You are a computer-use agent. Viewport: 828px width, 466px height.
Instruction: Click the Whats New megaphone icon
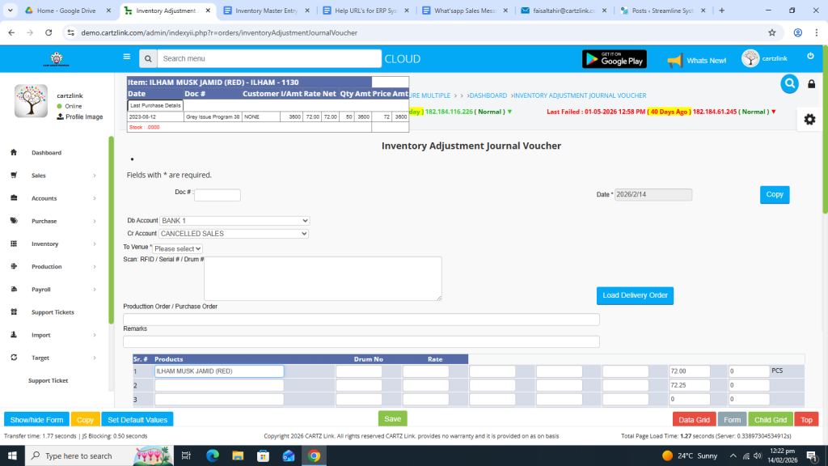(674, 60)
